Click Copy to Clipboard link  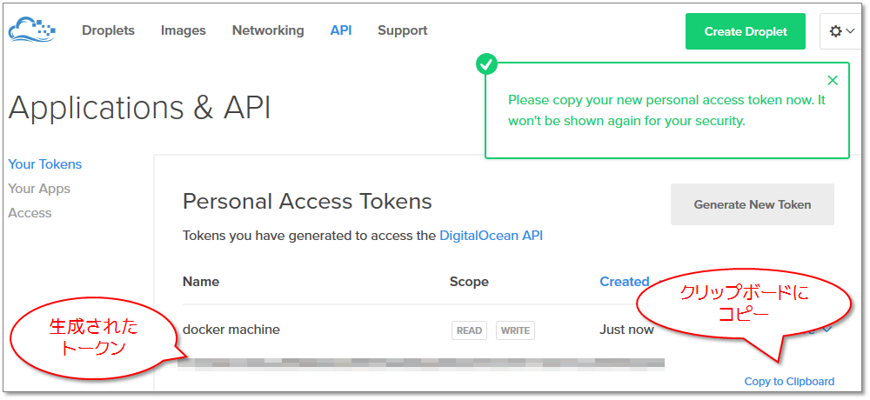pos(789,381)
